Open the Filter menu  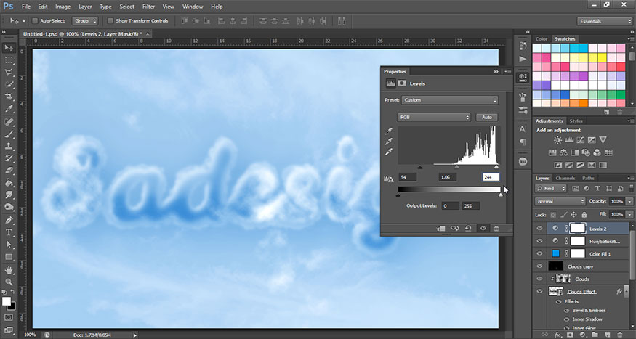148,7
